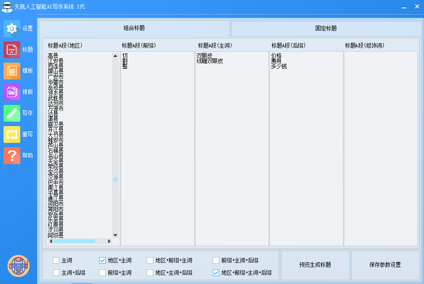Viewport: 424px width, 284px height.
Task: Click the region list scroll-down arrow
Action: click(x=115, y=235)
